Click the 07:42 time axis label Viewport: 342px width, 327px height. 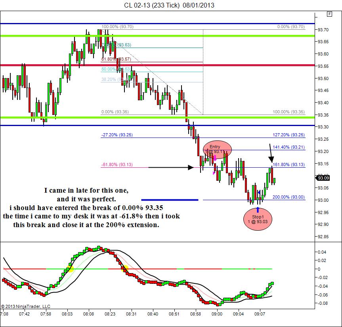click(x=24, y=314)
